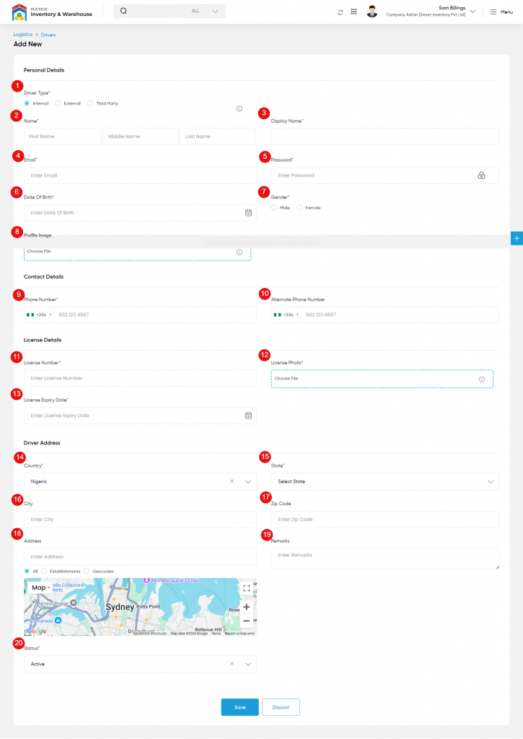Expand the Status dropdown chevron
This screenshot has height=739, width=523.
pos(248,664)
